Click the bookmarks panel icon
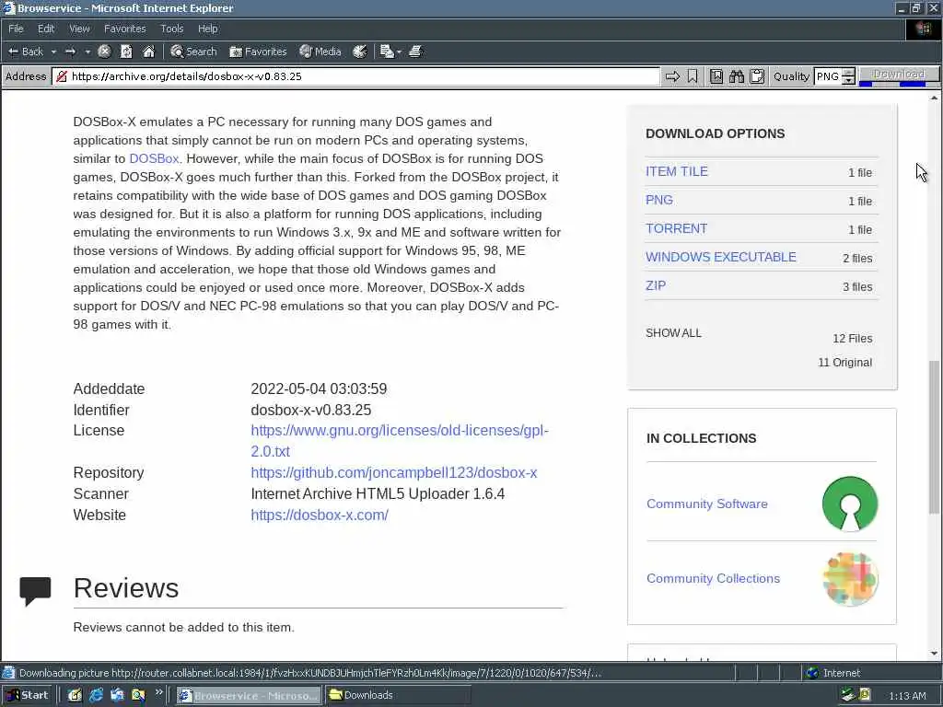 click(716, 76)
